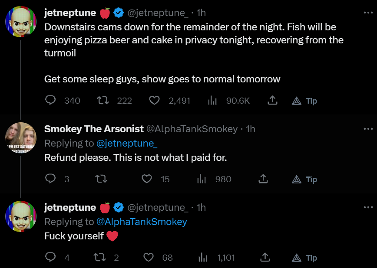
Task: Retweet Smokey The Arsonist's reply
Action: (101, 179)
